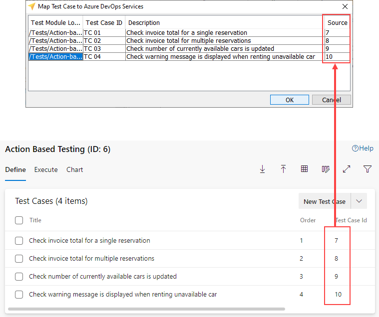This screenshot has width=379, height=317.
Task: Click the Action Based Testing (ID: 6) heading
Action: (x=58, y=149)
